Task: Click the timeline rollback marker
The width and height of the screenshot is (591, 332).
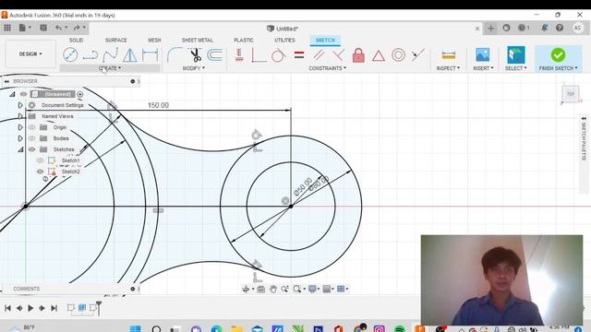Action: 99,307
